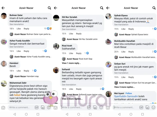Go back using the arrow in the middle panel
The width and height of the screenshot is (157, 117).
click(x=55, y=8)
